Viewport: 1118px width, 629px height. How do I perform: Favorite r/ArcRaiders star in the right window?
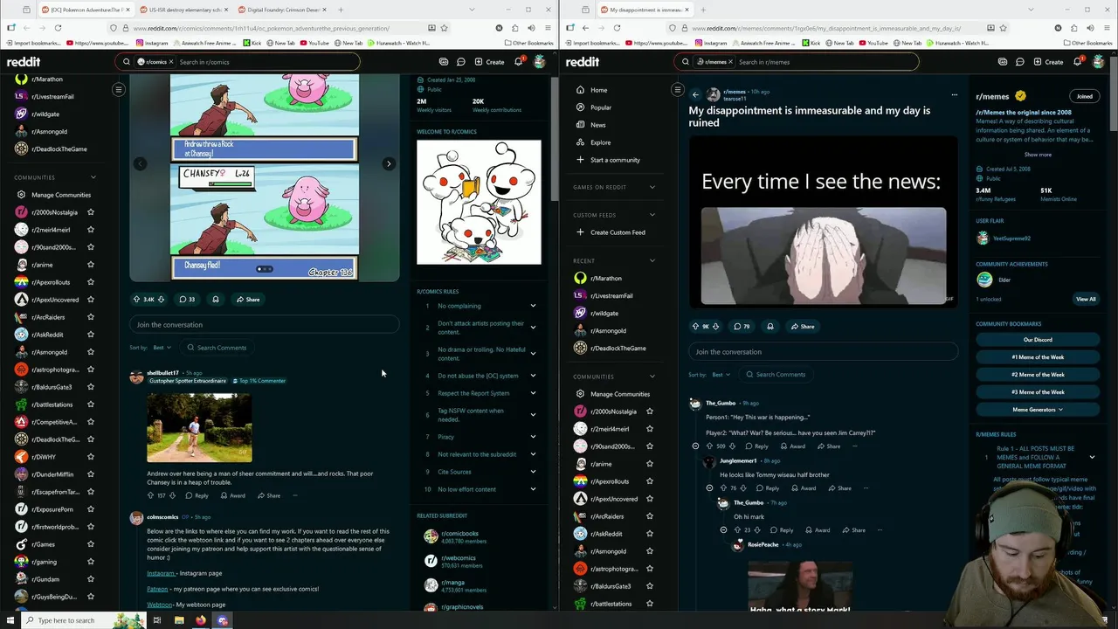point(650,516)
